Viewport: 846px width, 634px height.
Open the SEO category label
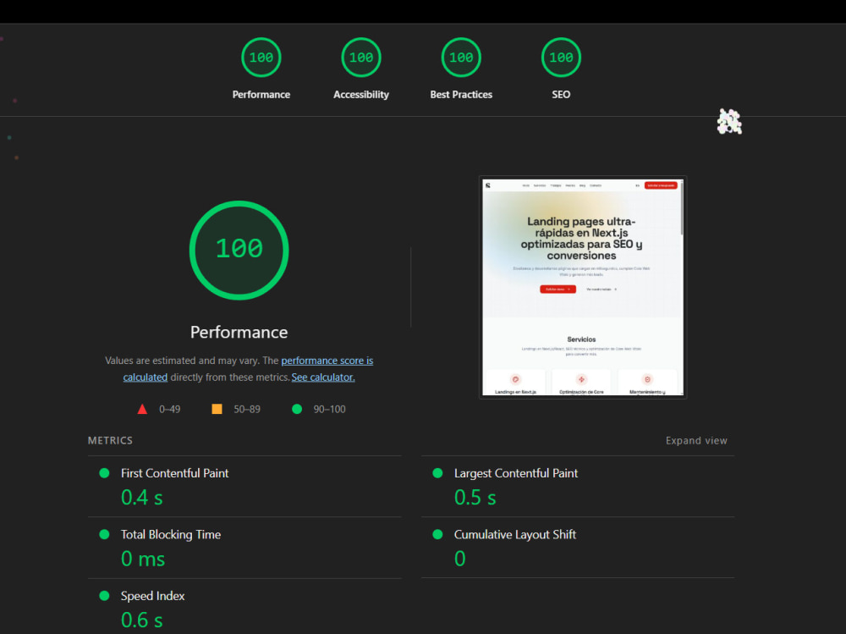coord(561,95)
